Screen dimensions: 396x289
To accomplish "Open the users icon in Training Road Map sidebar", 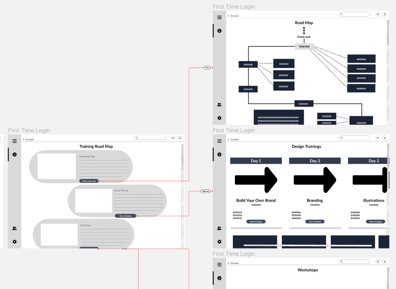I will (x=15, y=228).
